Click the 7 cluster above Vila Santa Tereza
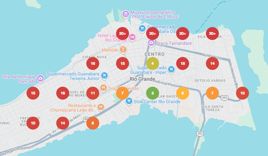This screenshot has width=268, height=156. (x=212, y=93)
